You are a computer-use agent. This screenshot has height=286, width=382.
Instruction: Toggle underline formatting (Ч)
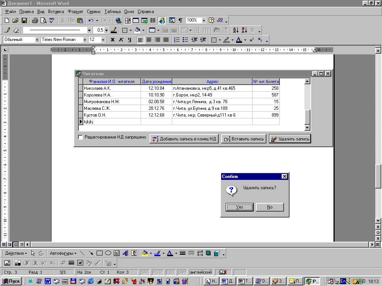pyautogui.click(x=129, y=39)
